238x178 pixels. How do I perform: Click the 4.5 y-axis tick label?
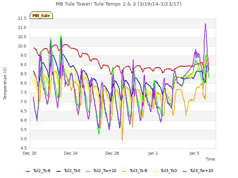click(x=23, y=148)
